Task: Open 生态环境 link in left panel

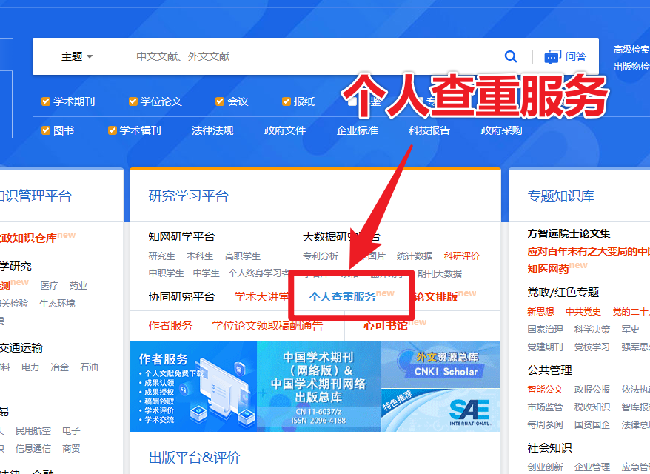Action: click(57, 304)
